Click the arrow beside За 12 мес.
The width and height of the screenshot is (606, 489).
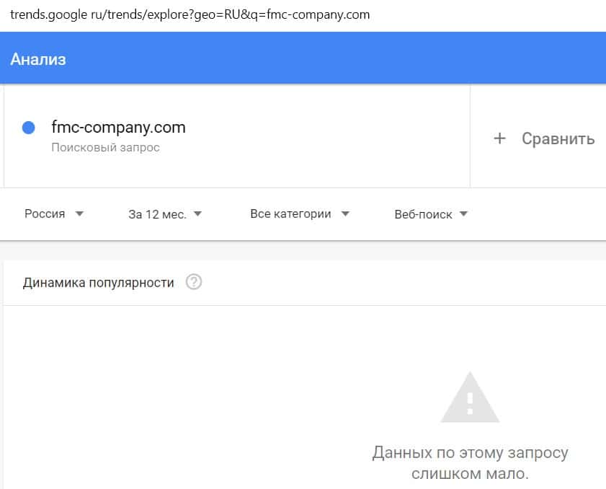point(198,213)
